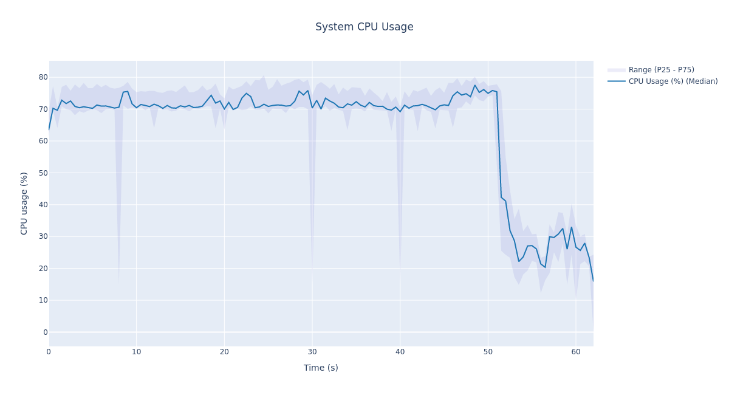The width and height of the screenshot is (729, 395).
Task: Click the median line's highest peak
Action: pyautogui.click(x=475, y=85)
